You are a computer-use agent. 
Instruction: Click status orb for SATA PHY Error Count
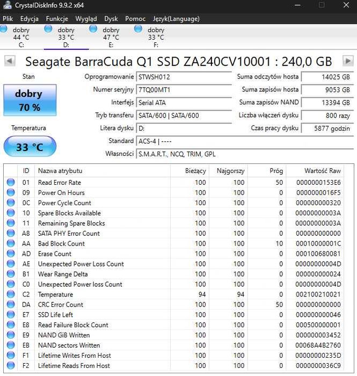11,233
